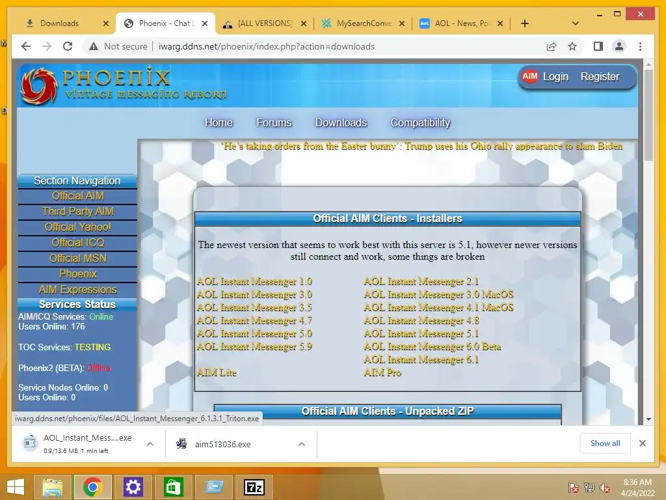Open the Forums menu item
The width and height of the screenshot is (666, 500).
point(274,123)
